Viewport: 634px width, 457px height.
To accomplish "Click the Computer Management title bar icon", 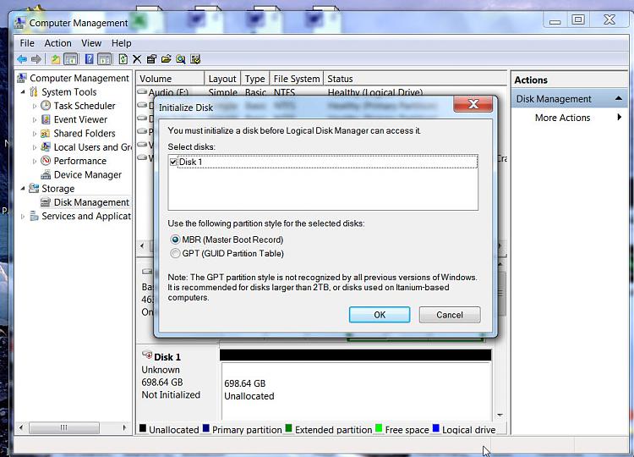I will tap(20, 22).
